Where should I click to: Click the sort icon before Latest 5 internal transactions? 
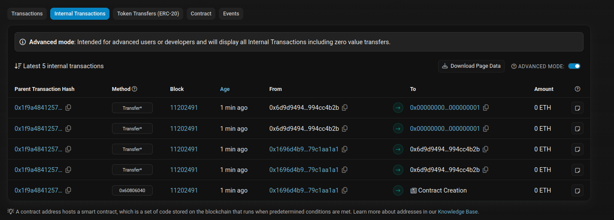18,66
